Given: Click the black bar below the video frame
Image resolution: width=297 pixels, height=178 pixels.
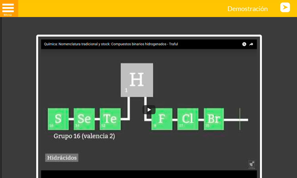Looking at the screenshot, I should pos(149,174).
